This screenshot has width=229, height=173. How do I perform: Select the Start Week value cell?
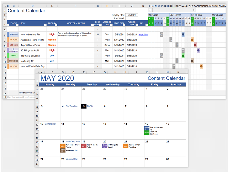pos(132,18)
